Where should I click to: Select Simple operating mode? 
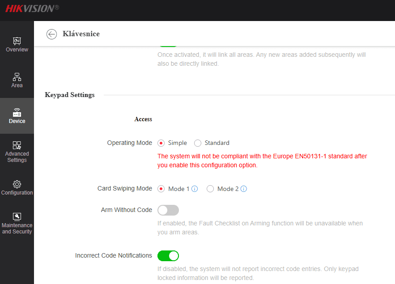[x=161, y=143]
